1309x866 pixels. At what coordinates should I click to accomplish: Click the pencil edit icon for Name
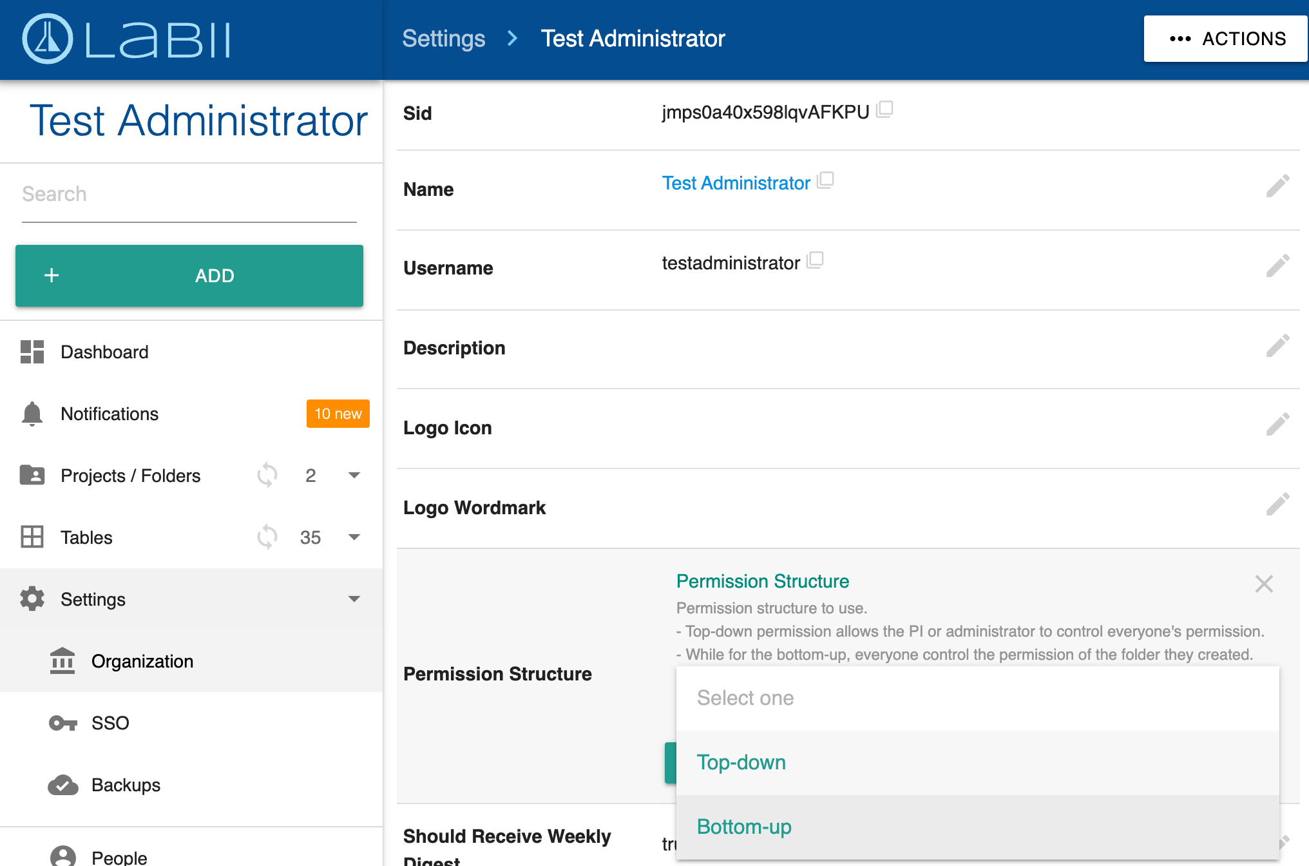tap(1277, 186)
